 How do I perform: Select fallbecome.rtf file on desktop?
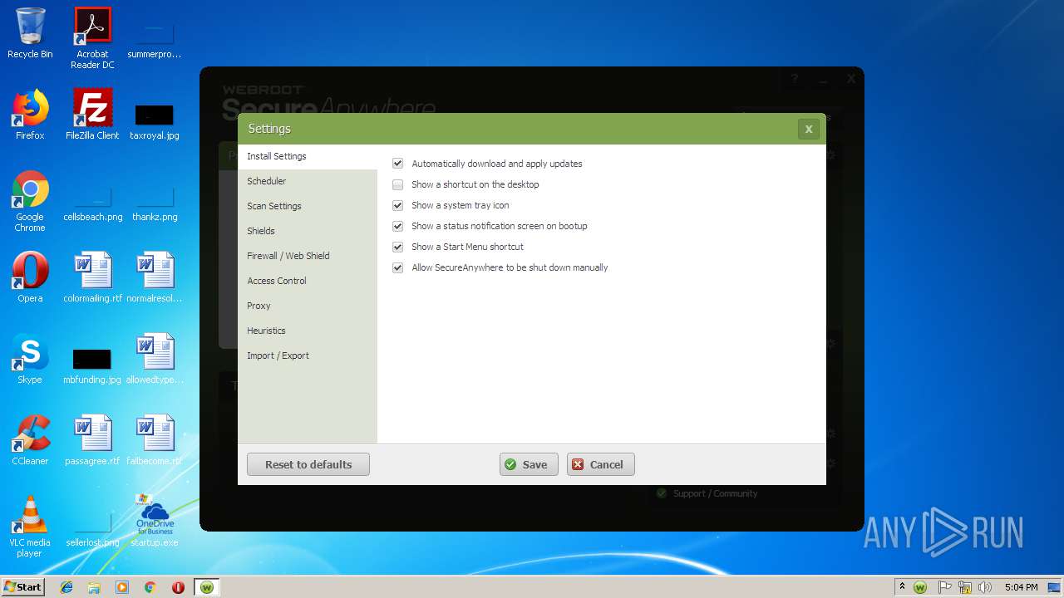(155, 440)
